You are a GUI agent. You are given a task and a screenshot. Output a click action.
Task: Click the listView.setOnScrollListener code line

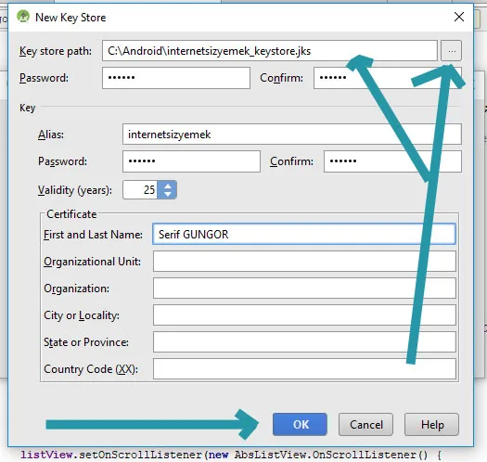point(231,455)
